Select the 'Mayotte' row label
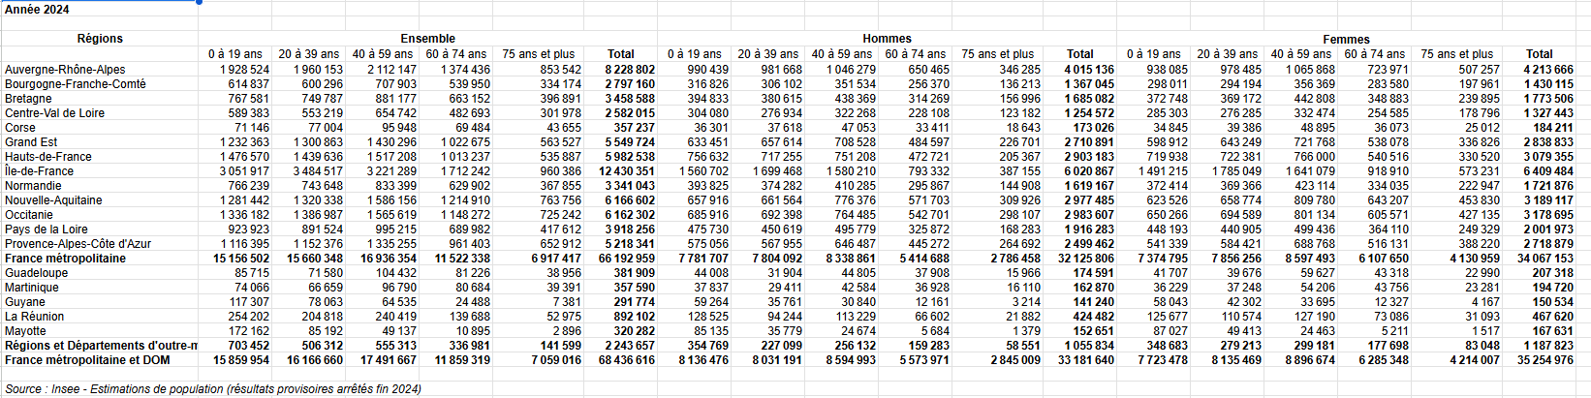Image resolution: width=1591 pixels, height=398 pixels. [x=26, y=331]
